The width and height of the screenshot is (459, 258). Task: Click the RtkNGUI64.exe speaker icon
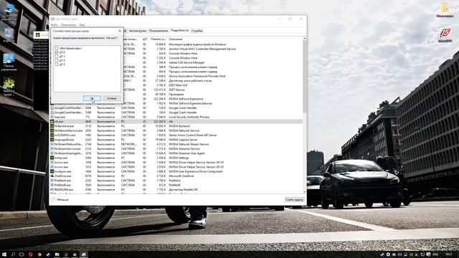(52, 189)
